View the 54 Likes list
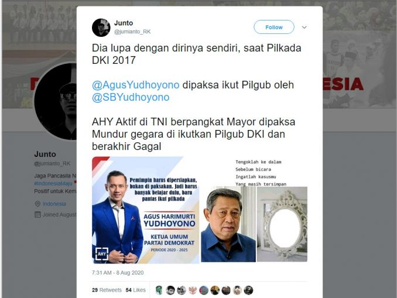This screenshot has height=298, width=397. (135, 290)
